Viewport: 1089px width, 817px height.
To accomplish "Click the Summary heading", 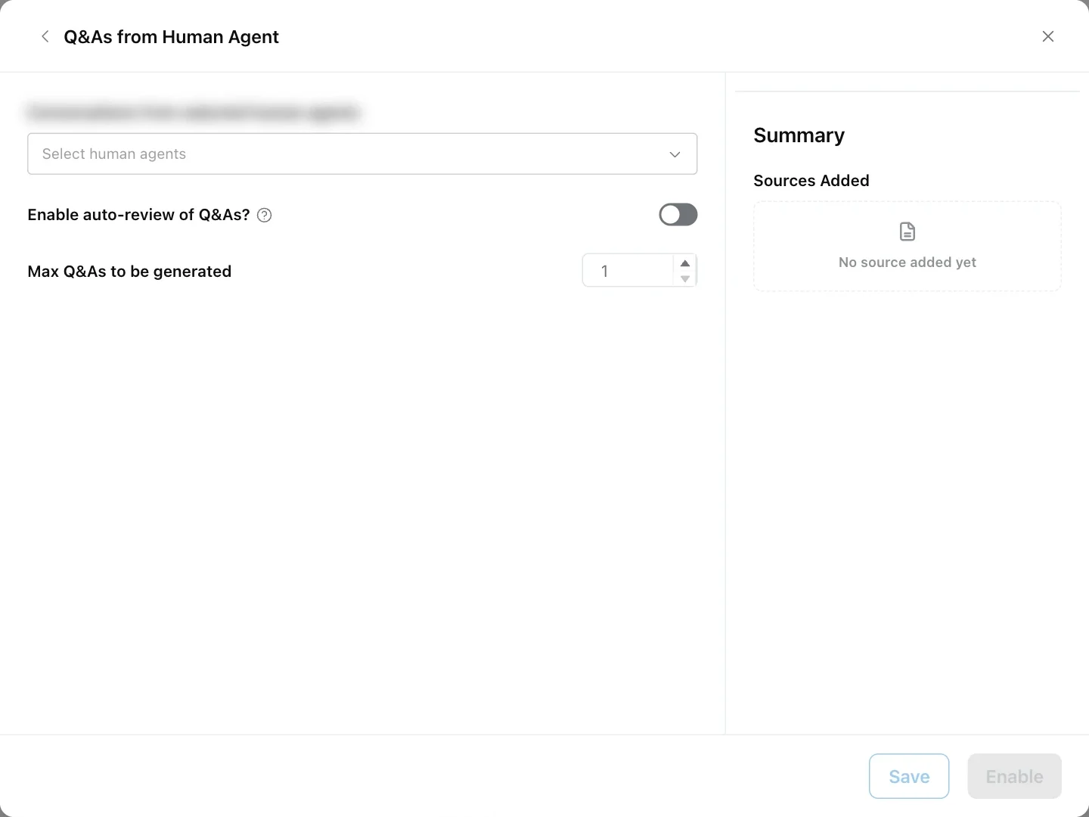I will tap(799, 135).
